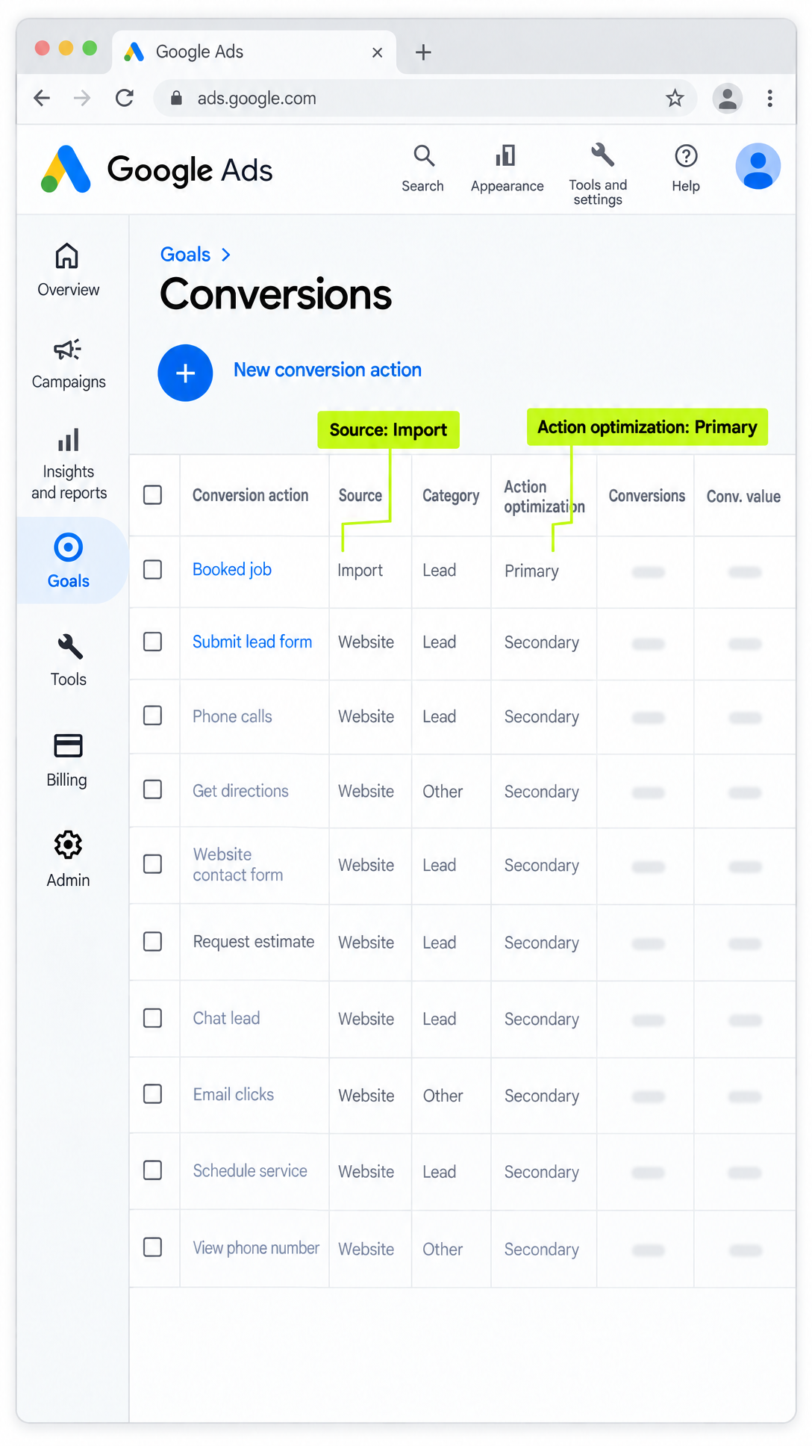The height and width of the screenshot is (1446, 812).
Task: Open the Search tool in header
Action: point(423,169)
